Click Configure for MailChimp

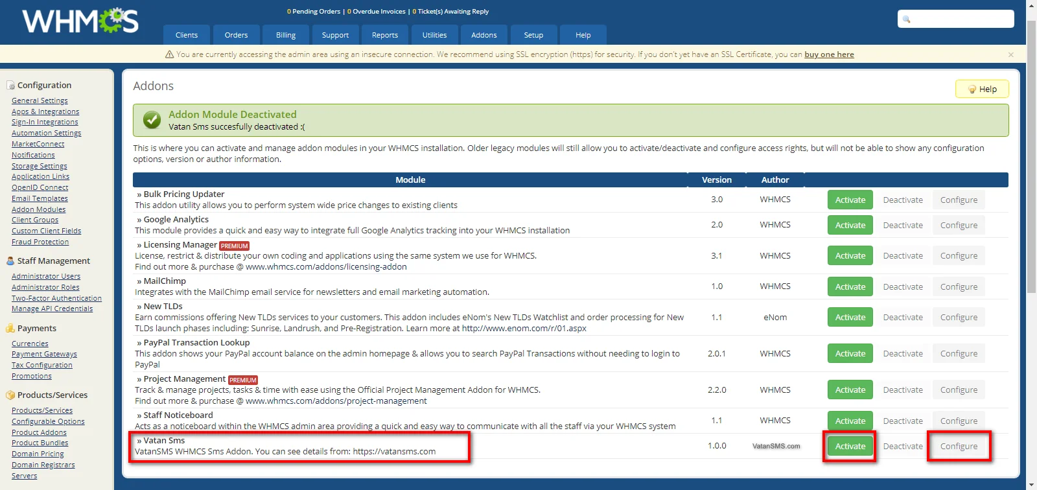[959, 286]
